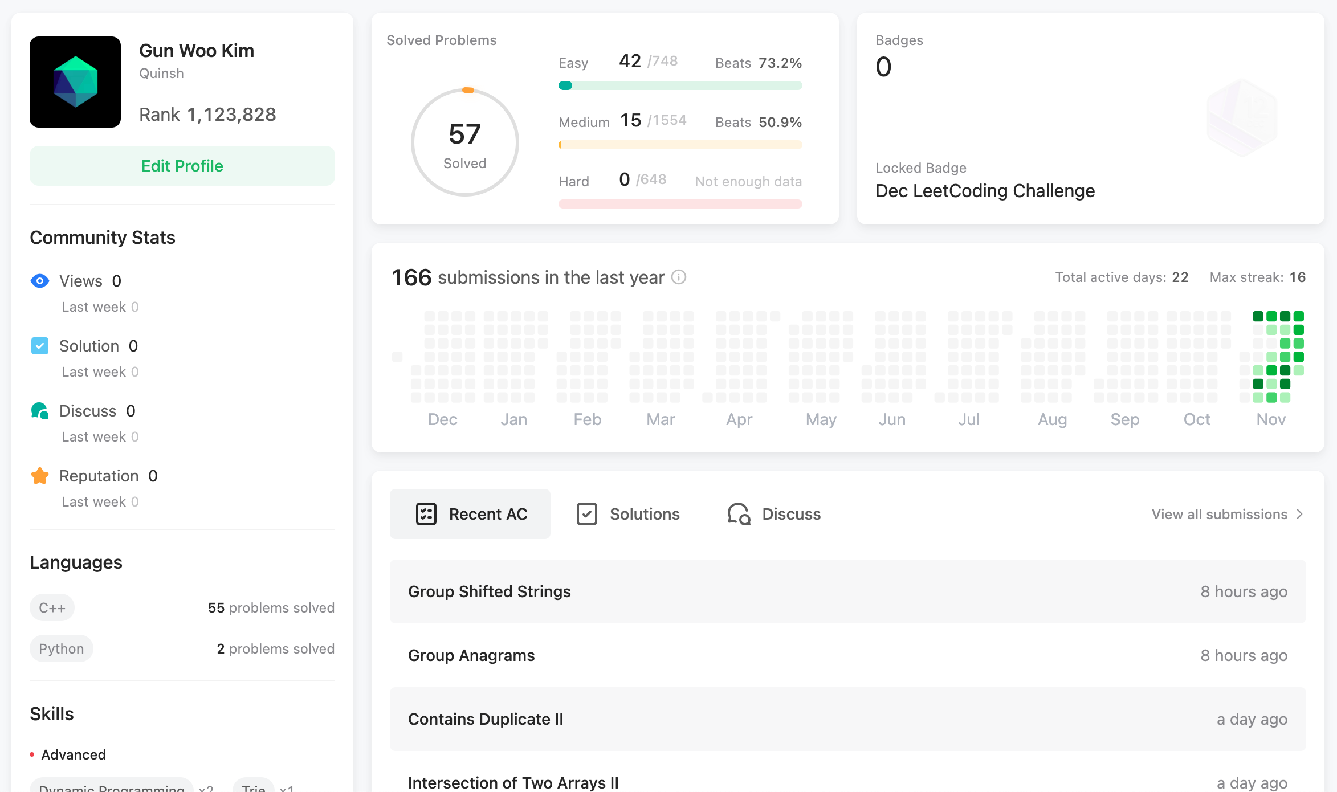The height and width of the screenshot is (792, 1337).
Task: Click the Easy progress bar
Action: (680, 85)
